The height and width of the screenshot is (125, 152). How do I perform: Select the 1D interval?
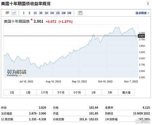point(58,13)
